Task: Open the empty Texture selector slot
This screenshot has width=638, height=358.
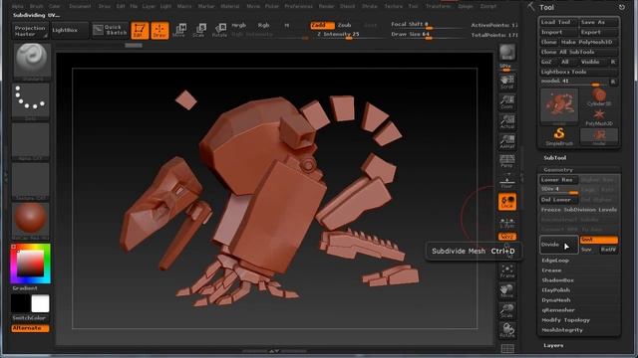Action: (31, 181)
